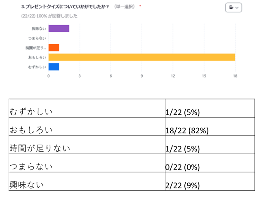Click the yellow おもしろい bar

click(141, 57)
